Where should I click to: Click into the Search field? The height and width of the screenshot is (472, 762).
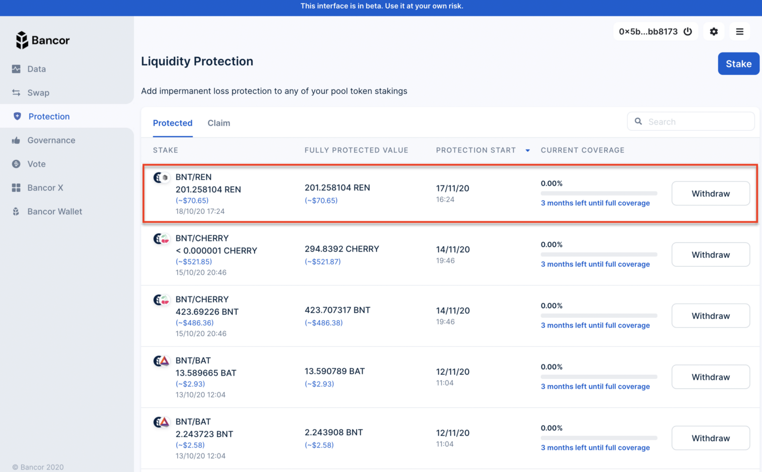click(x=691, y=122)
